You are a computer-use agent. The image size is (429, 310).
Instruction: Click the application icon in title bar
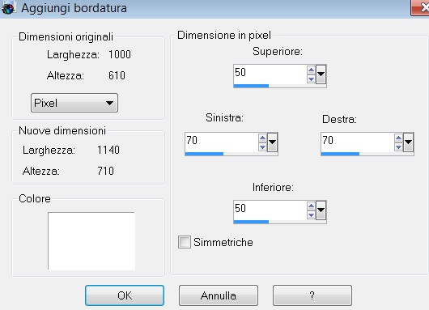tap(8, 7)
